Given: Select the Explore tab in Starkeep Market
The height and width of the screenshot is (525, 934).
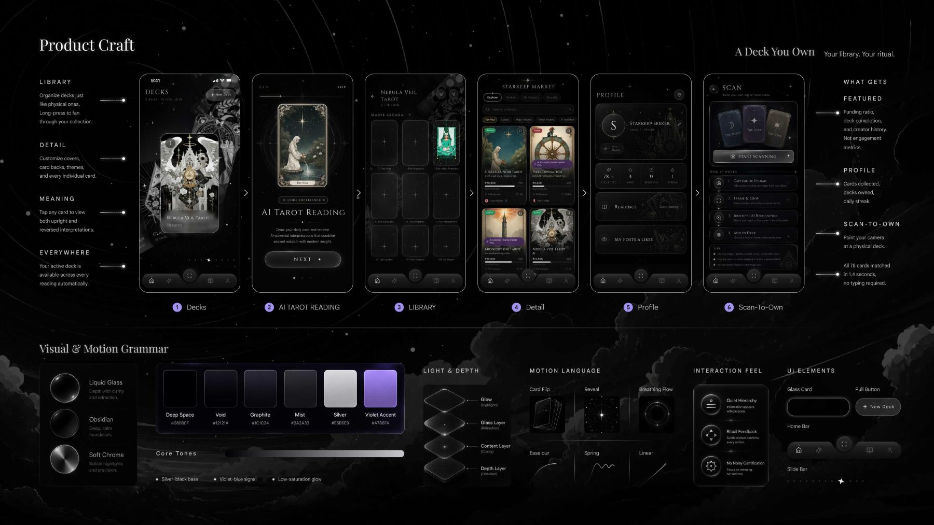Looking at the screenshot, I should click(x=492, y=97).
